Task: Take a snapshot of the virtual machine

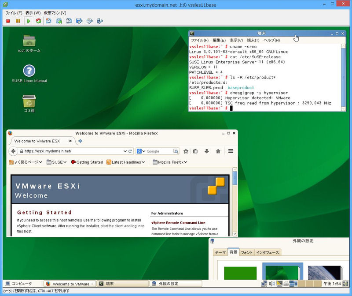Action: point(48,21)
